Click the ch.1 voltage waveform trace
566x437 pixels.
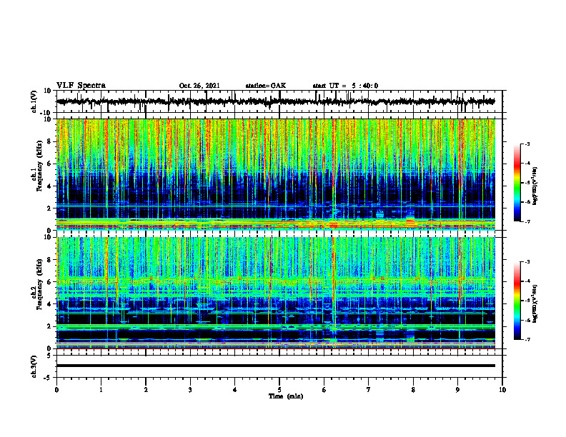point(276,101)
